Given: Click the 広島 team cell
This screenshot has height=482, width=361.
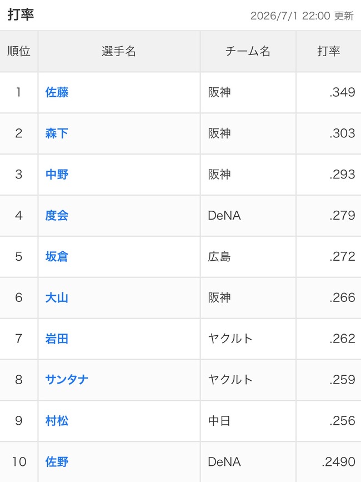Looking at the screenshot, I should tap(248, 257).
